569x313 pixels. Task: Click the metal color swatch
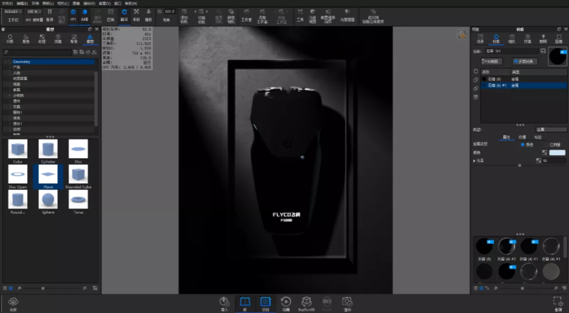click(557, 152)
